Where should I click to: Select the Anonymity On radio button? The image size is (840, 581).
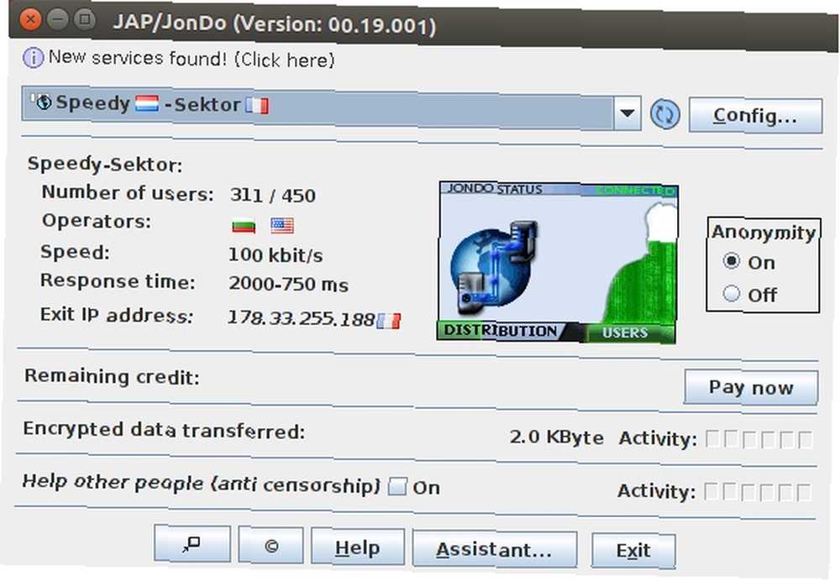coord(732,261)
